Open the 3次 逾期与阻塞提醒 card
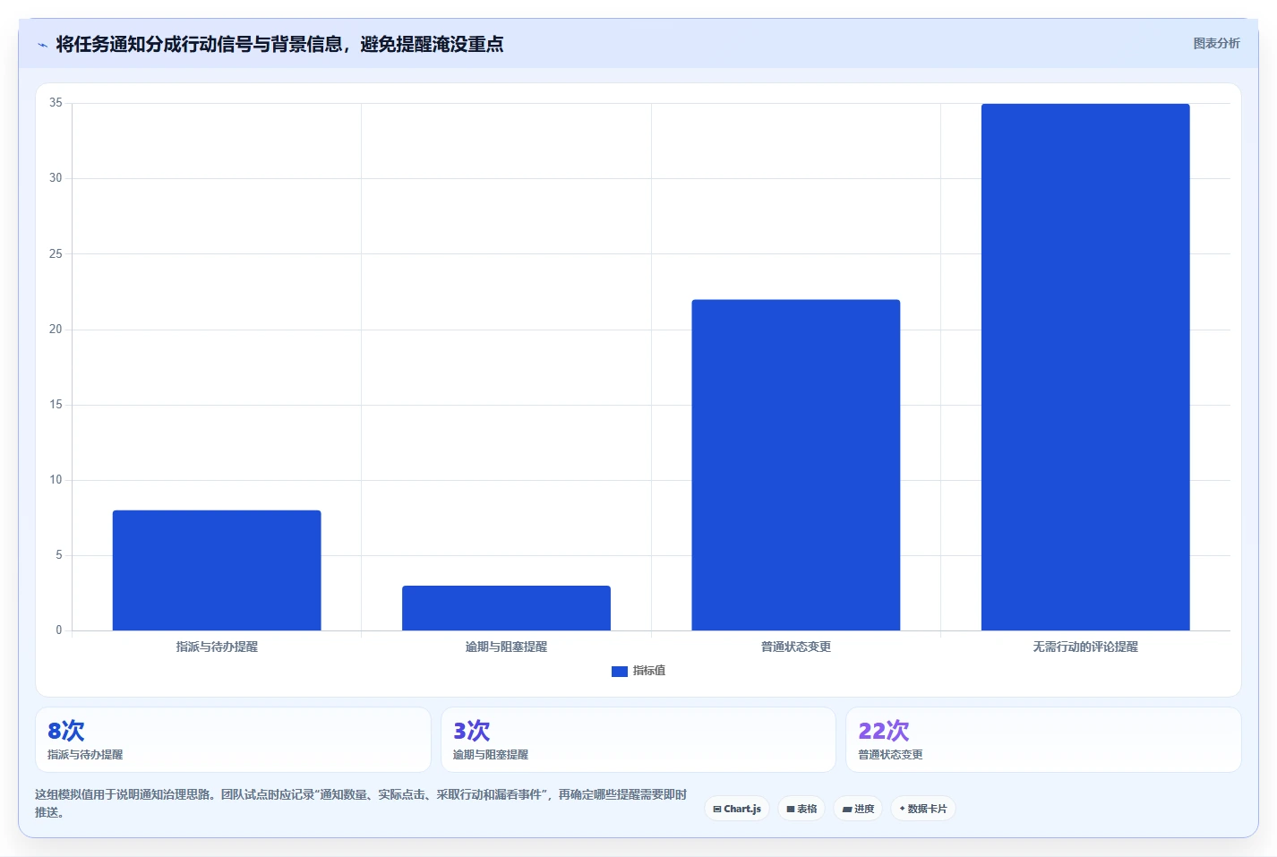This screenshot has width=1277, height=857. (638, 740)
